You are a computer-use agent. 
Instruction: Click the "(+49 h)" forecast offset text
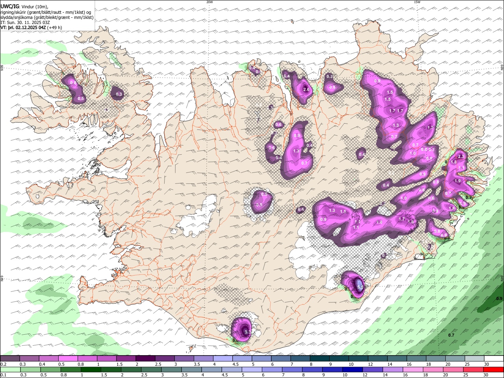(x=54, y=28)
